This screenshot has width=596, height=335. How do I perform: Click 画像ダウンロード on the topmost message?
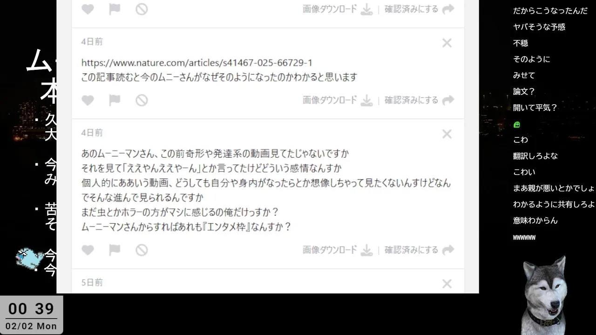click(x=338, y=9)
